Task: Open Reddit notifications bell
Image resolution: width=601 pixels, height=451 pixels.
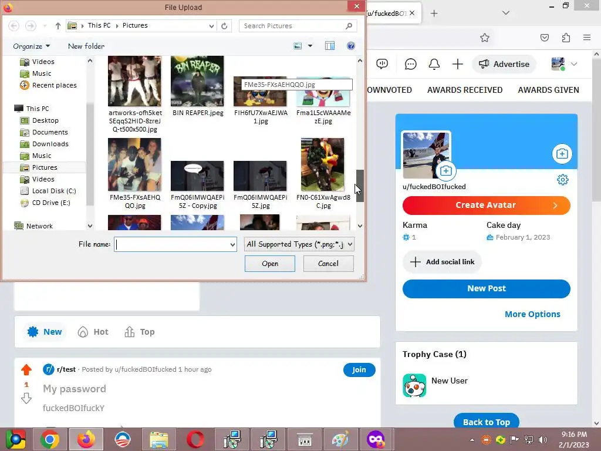Action: point(434,64)
